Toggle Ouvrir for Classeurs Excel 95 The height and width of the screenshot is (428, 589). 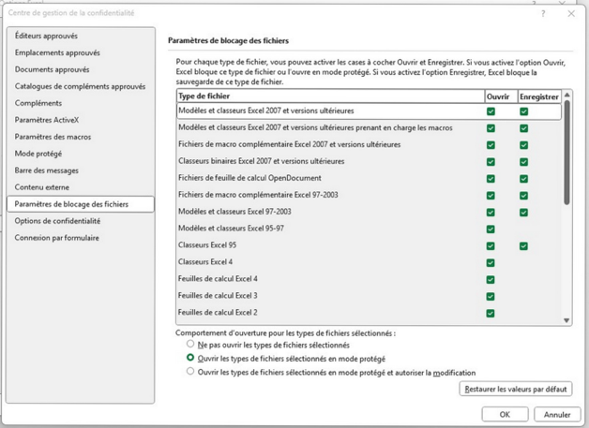point(491,246)
